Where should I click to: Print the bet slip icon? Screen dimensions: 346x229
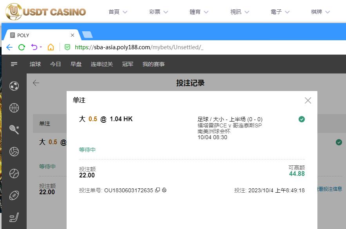[164, 190]
